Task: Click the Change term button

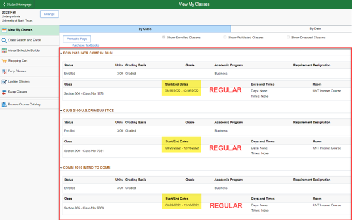Action: point(50,14)
